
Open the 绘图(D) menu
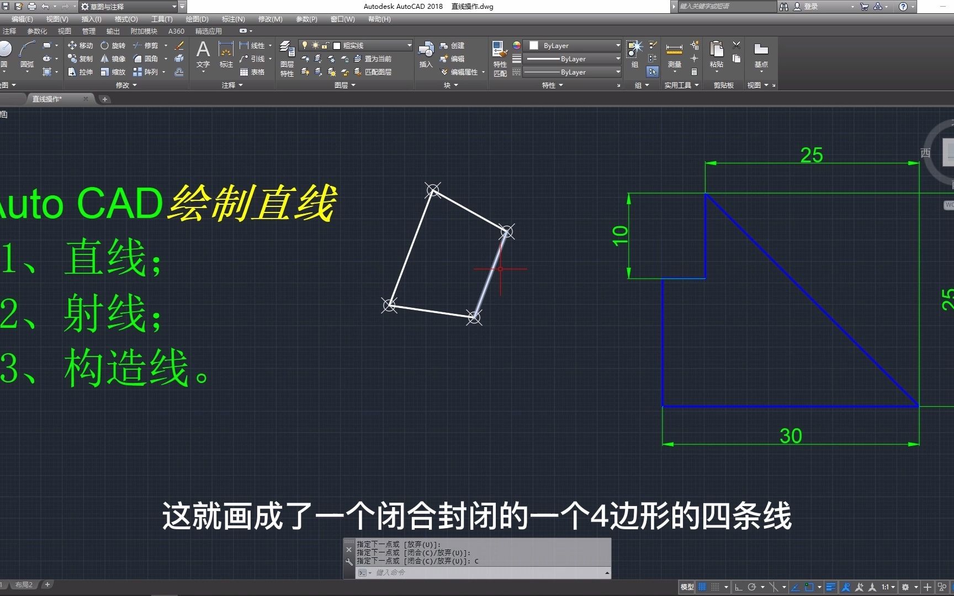click(x=197, y=19)
